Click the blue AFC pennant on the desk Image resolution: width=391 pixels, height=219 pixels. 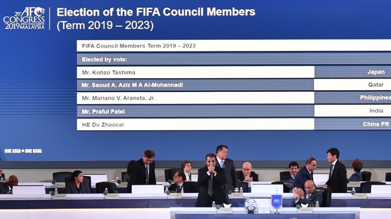pos(277,201)
